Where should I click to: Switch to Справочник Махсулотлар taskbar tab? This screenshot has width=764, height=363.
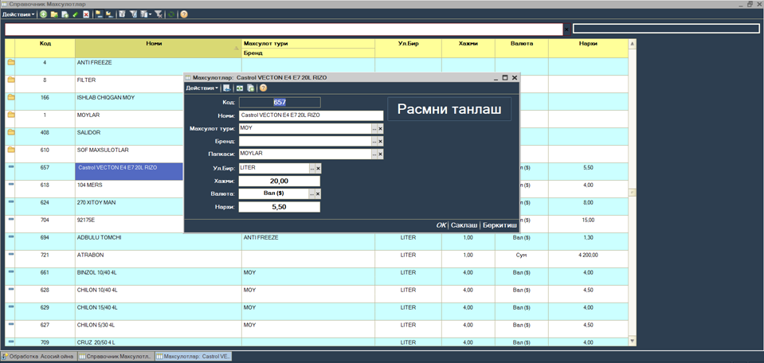click(116, 357)
